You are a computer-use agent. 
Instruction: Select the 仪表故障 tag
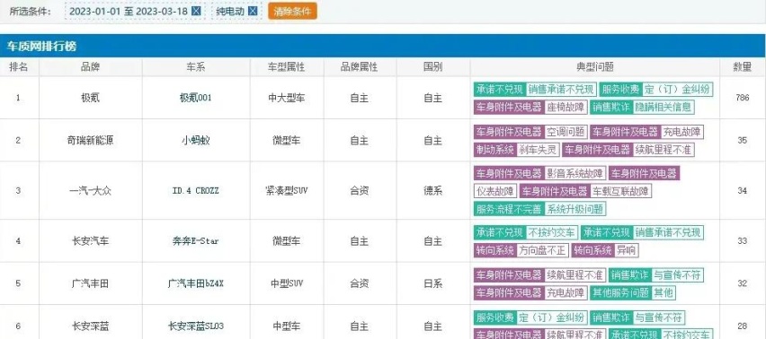(494, 191)
